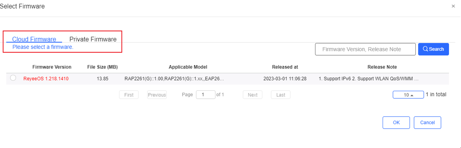This screenshot has width=461, height=148.
Task: Click the truncated RAP2261(G) applicable model text
Action: point(174,79)
